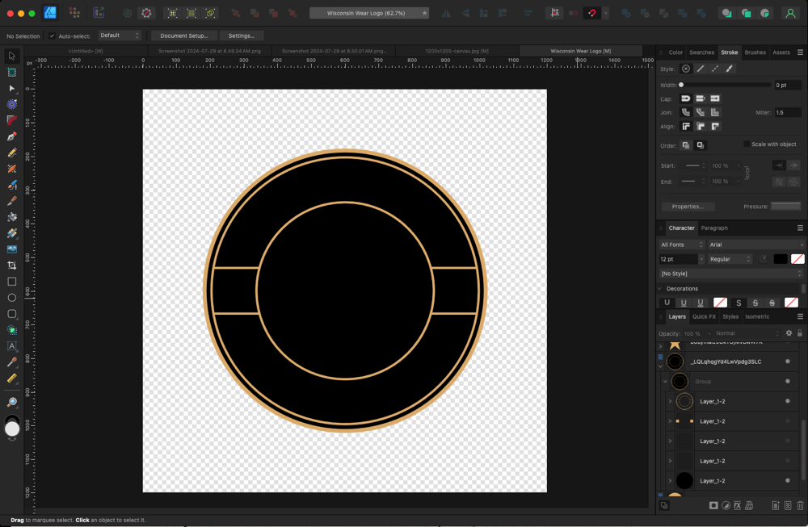Click the Properties button in Stroke panel
This screenshot has width=808, height=527.
tap(688, 207)
